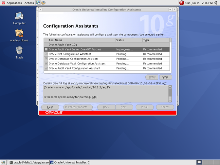Select Oracle Audit Vault Configuration Assistant row name

pyautogui.click(x=74, y=68)
